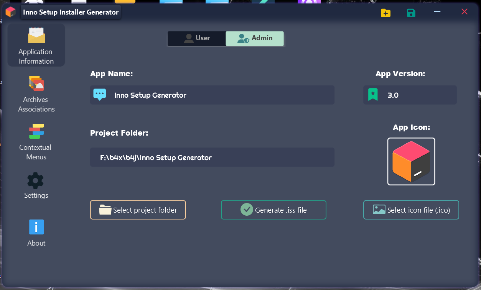Click the Project Folder path field
The height and width of the screenshot is (290, 481).
212,157
